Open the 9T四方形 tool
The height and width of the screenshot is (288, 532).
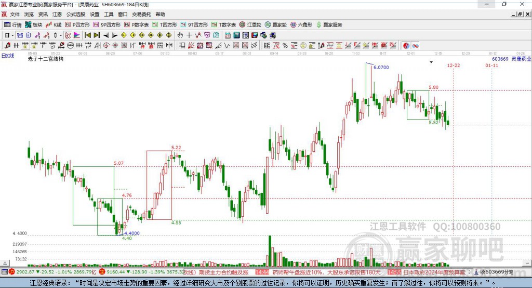194,25
